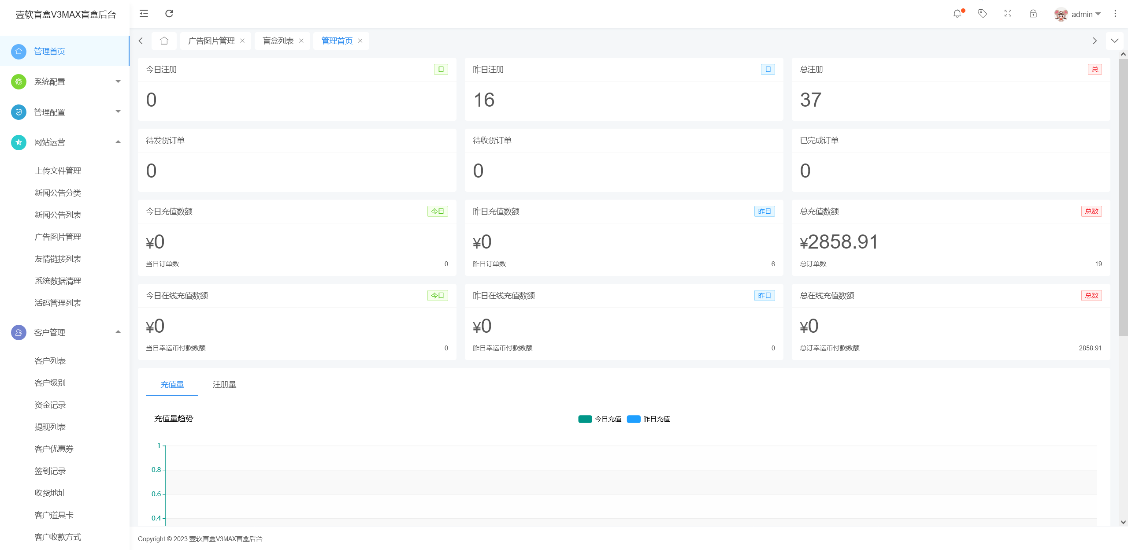Switch to the 注册量 chart tab
Viewport: 1128px width, 550px height.
(224, 384)
